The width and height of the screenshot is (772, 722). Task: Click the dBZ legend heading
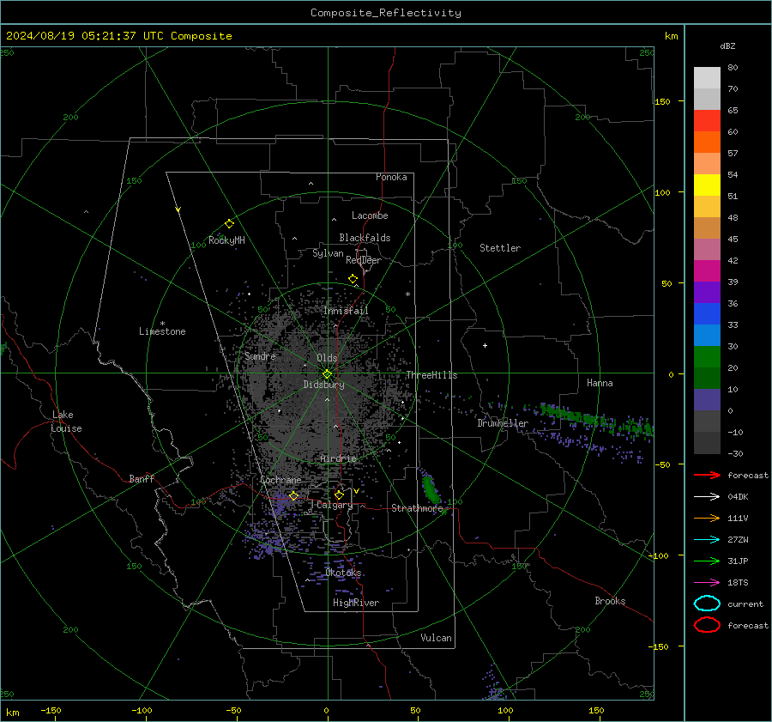pyautogui.click(x=727, y=46)
